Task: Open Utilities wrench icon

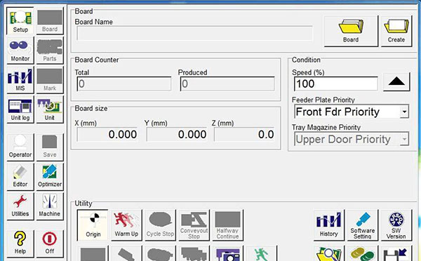Action: (x=20, y=206)
